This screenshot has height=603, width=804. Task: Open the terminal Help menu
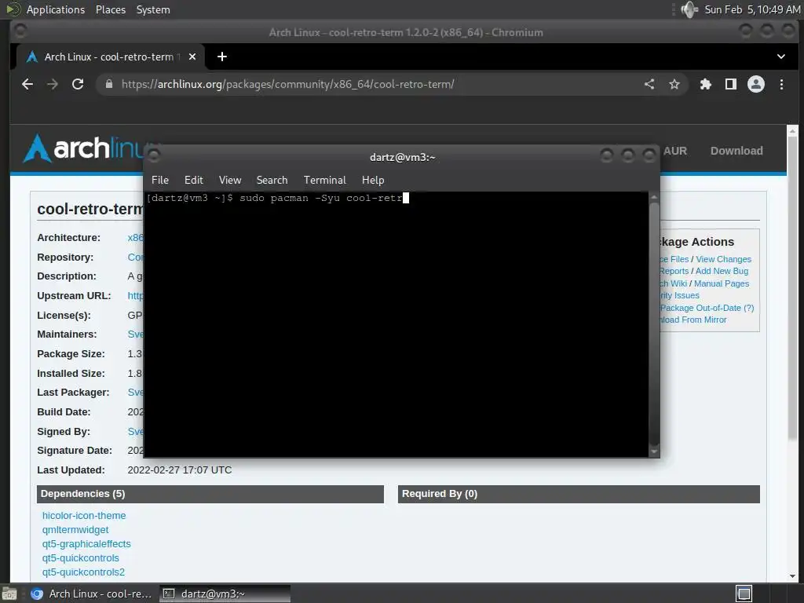point(373,180)
